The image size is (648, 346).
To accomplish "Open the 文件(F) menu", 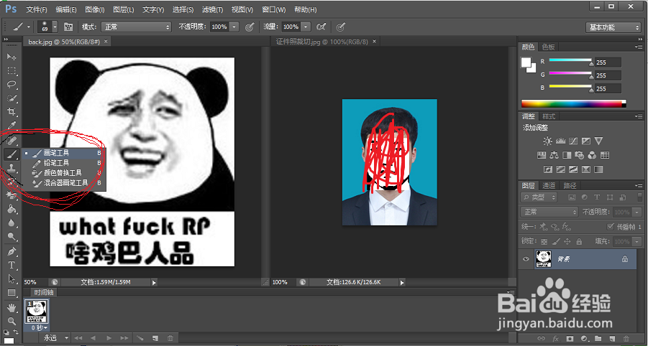I will coord(37,9).
